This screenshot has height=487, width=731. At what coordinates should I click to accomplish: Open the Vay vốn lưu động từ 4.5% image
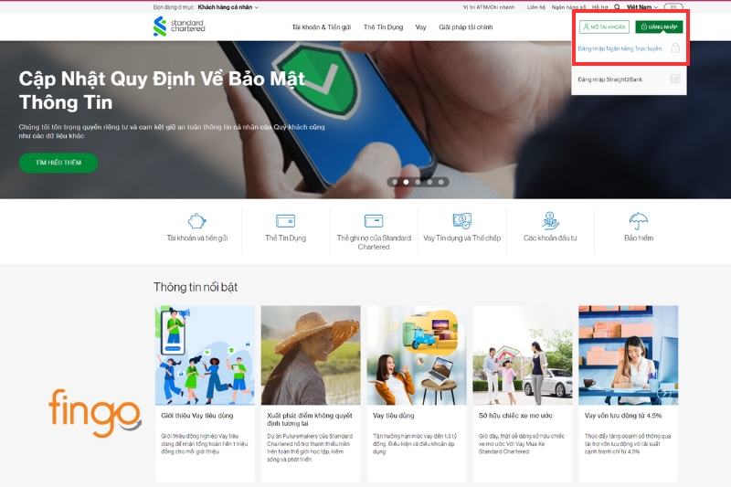point(628,355)
